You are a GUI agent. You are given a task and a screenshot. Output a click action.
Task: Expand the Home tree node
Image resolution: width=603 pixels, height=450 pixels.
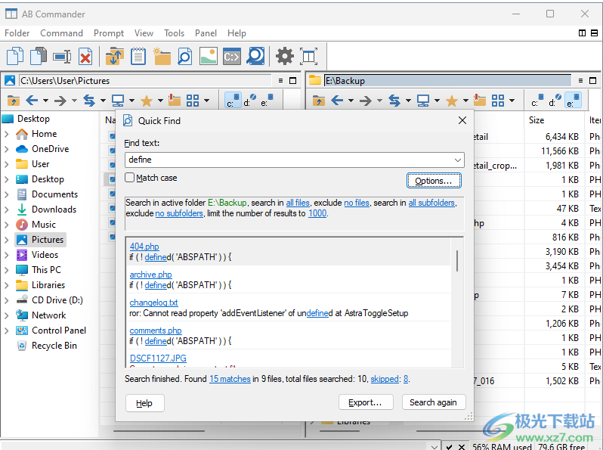coord(7,134)
